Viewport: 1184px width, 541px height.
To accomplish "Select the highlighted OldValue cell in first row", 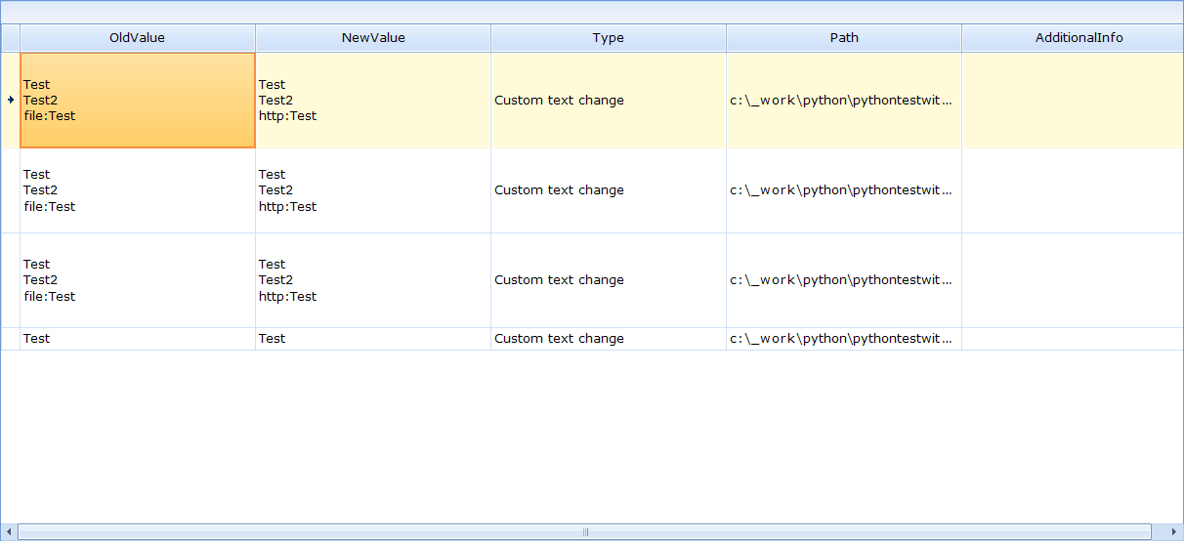I will click(x=137, y=100).
